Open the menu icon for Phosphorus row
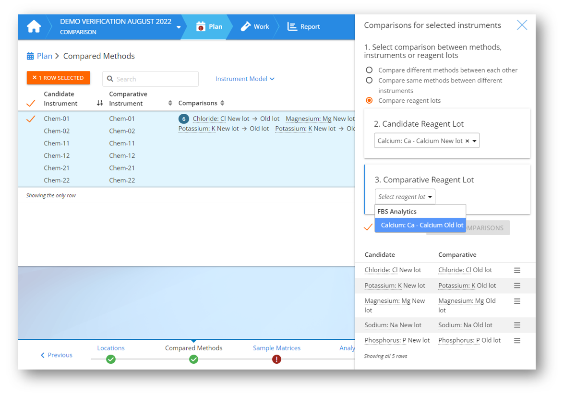 coord(517,340)
